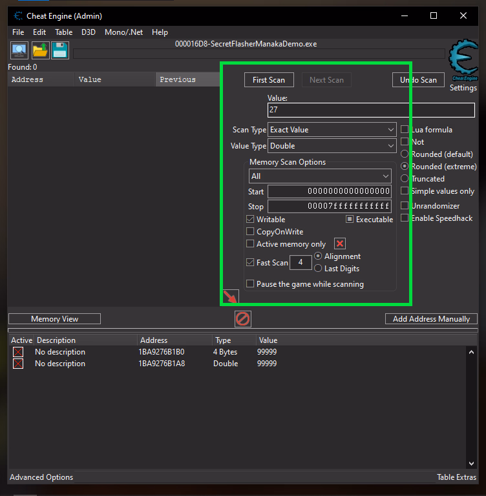Viewport: 486px width, 496px height.
Task: Click the Double type cell in address list
Action: pos(226,364)
